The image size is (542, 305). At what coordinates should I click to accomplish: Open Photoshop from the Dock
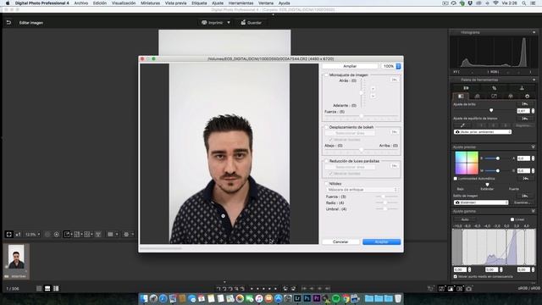point(307,298)
